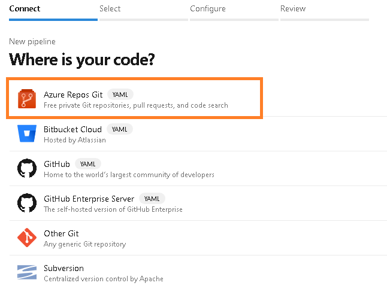Image resolution: width=387 pixels, height=289 pixels.
Task: Jump to the Review step tab
Action: tap(293, 9)
